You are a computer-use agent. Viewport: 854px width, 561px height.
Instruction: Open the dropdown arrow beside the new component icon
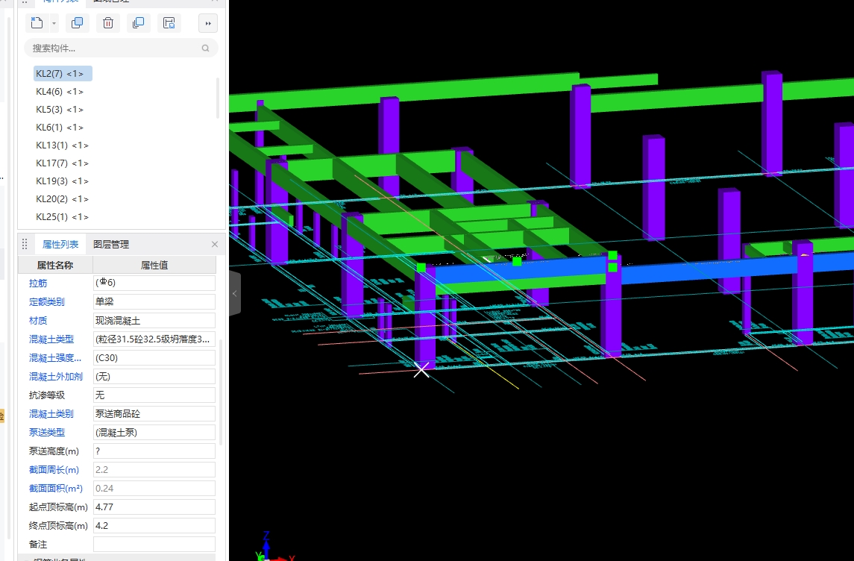54,23
